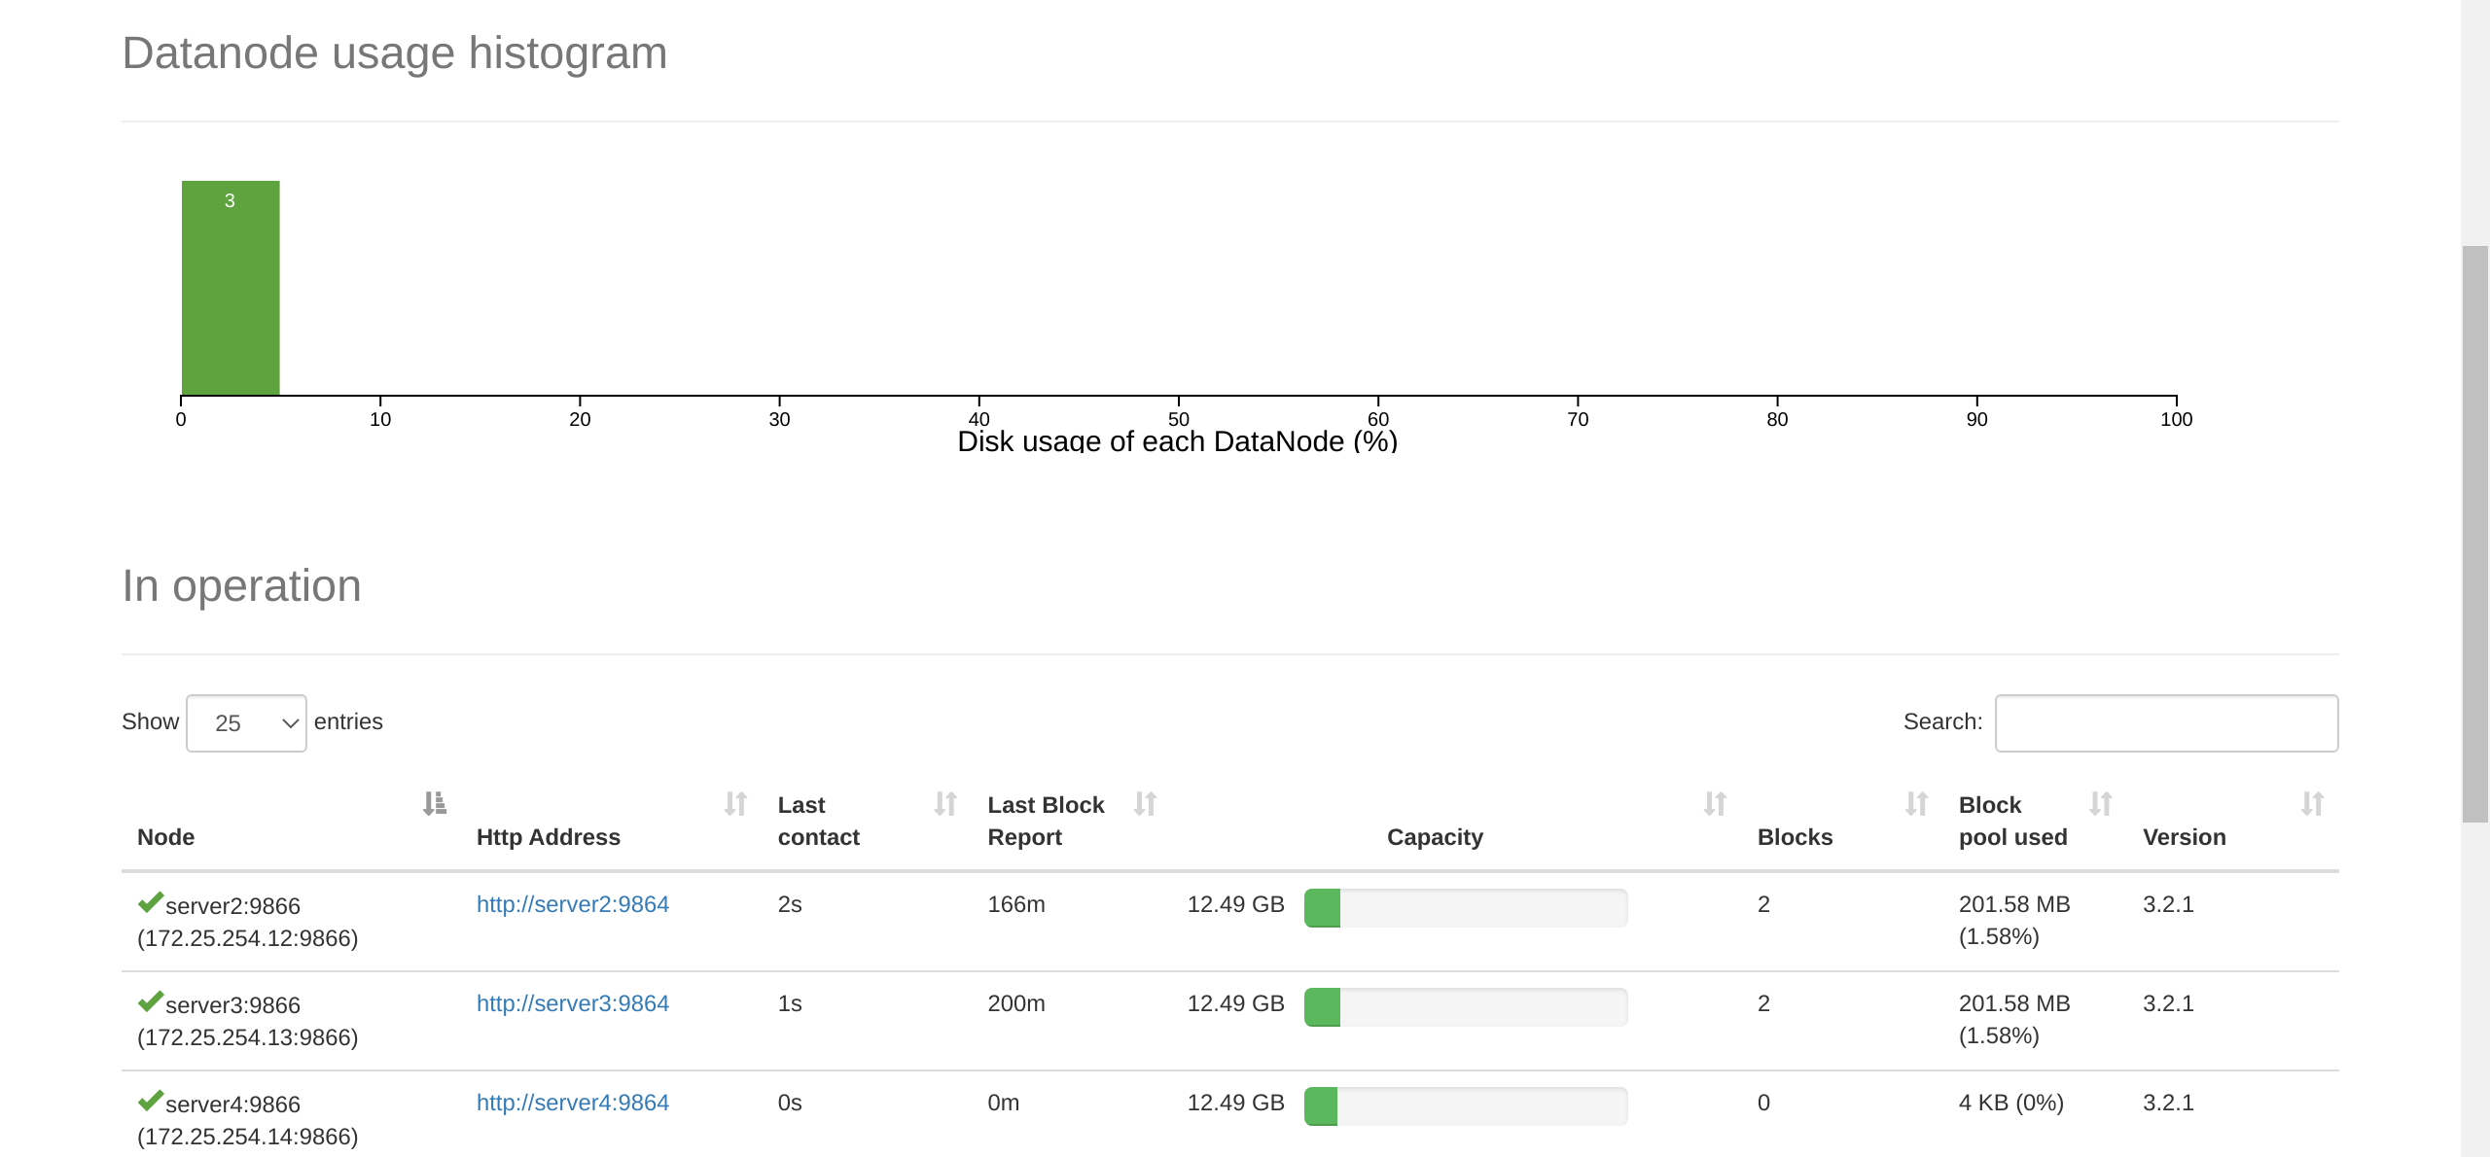Open the http://server3:9864 link
Image resolution: width=2490 pixels, height=1157 pixels.
coord(572,1003)
